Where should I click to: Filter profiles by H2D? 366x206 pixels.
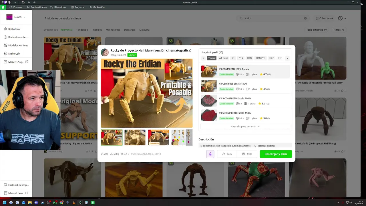[x=249, y=58]
